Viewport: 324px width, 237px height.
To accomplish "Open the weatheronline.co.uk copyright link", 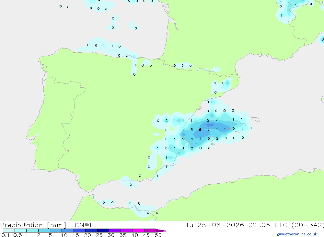I will [296, 234].
